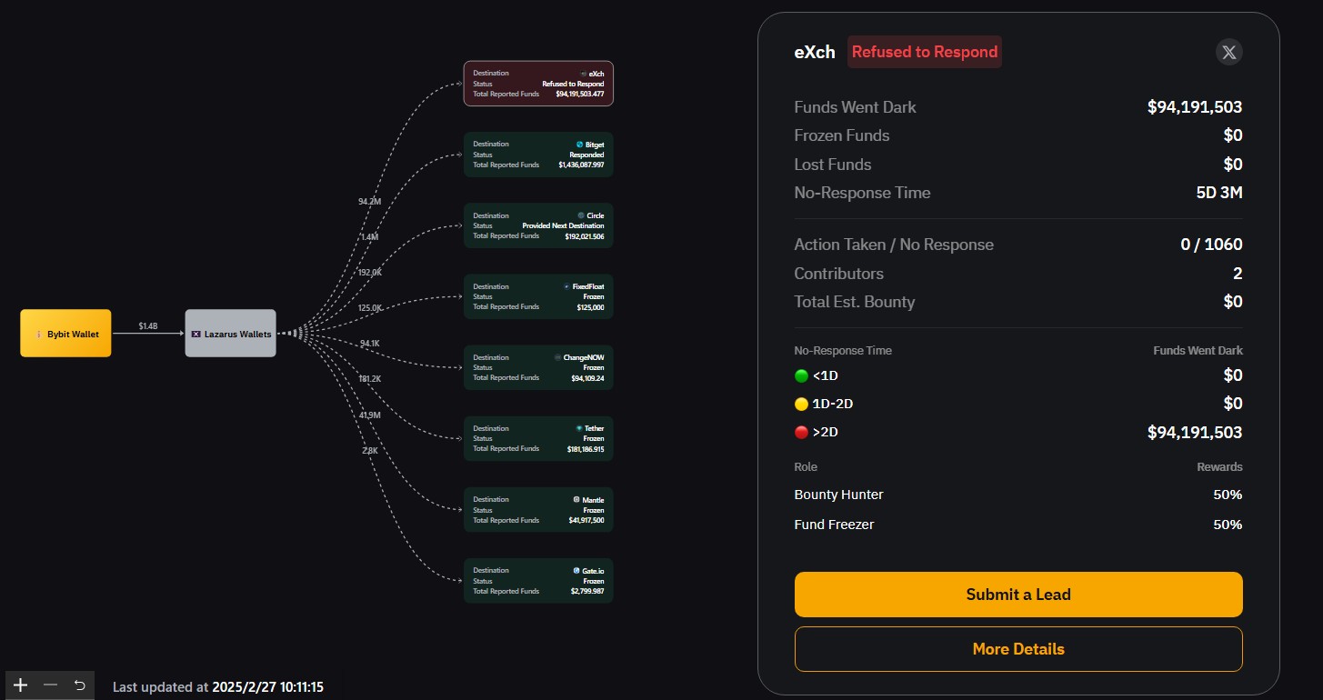The image size is (1323, 700).
Task: Open the Mantle destination card
Action: (538, 509)
